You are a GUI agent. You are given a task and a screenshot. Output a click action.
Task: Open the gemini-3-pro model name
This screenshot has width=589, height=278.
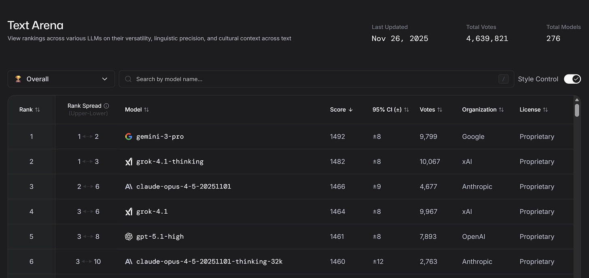click(x=160, y=136)
